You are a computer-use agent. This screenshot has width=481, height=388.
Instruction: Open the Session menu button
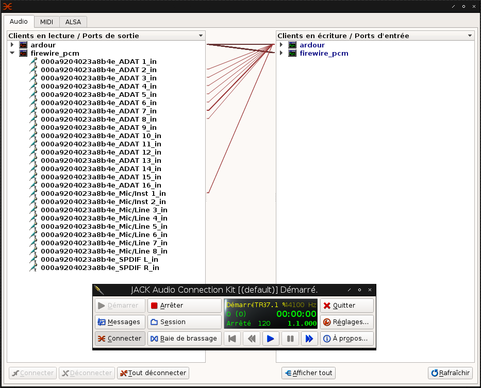point(185,322)
